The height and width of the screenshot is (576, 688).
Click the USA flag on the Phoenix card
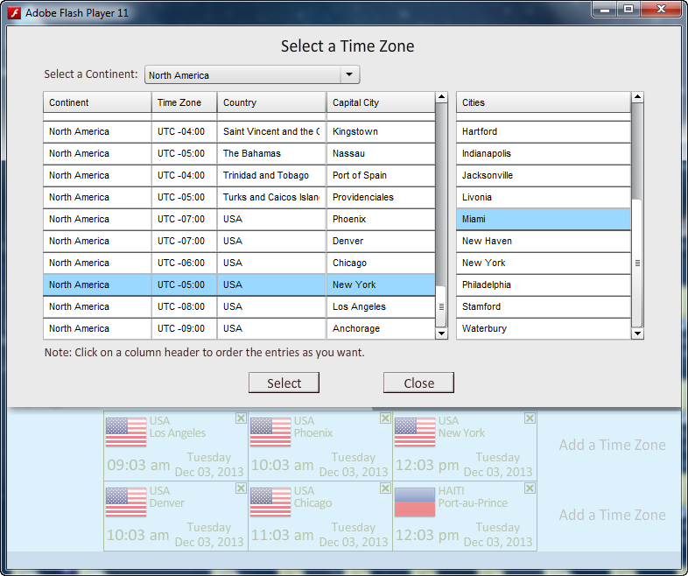[x=270, y=432]
